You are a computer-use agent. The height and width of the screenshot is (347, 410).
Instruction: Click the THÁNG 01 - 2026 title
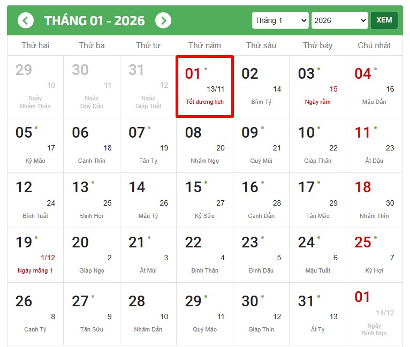click(x=94, y=21)
